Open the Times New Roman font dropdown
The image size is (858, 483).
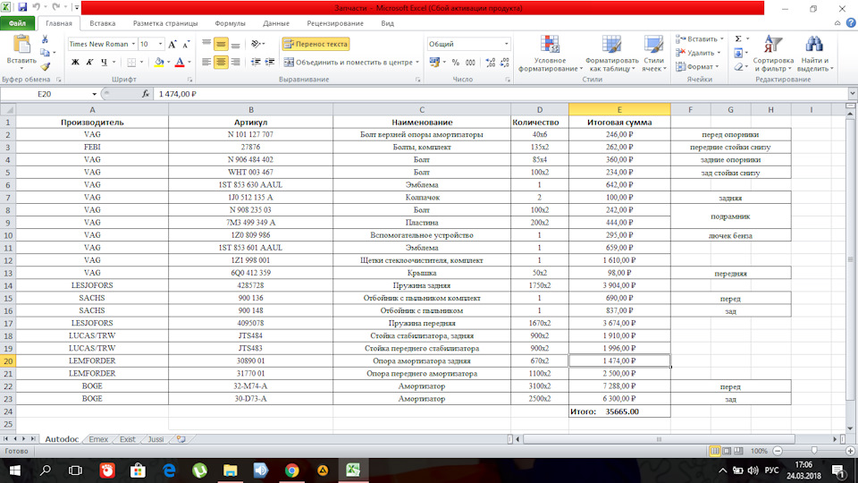(x=133, y=44)
